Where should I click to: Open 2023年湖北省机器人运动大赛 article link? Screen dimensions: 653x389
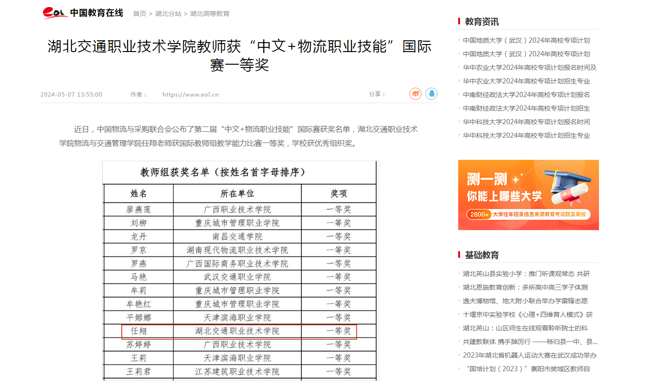pos(530,355)
